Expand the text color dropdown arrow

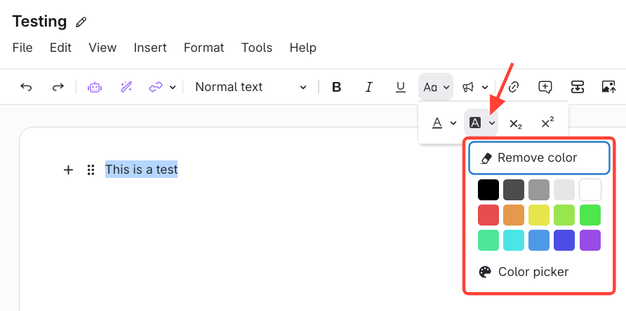pos(453,123)
